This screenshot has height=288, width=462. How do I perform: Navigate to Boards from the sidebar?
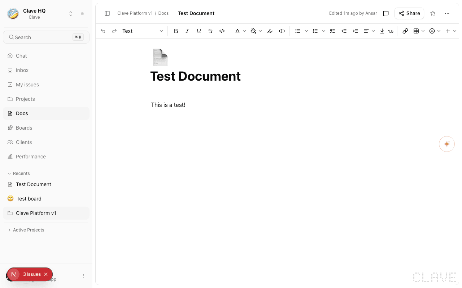pyautogui.click(x=24, y=128)
